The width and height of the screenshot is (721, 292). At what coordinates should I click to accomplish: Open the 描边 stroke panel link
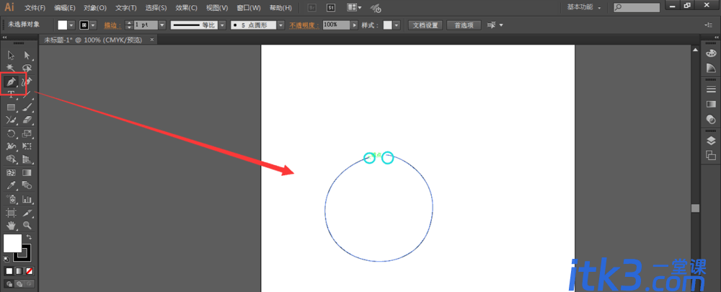tap(112, 25)
